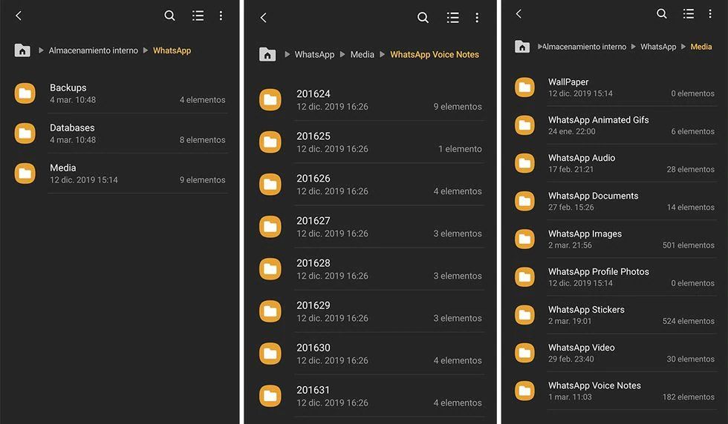
Task: Switch list view in the rightmost Media panel
Action: pos(689,14)
